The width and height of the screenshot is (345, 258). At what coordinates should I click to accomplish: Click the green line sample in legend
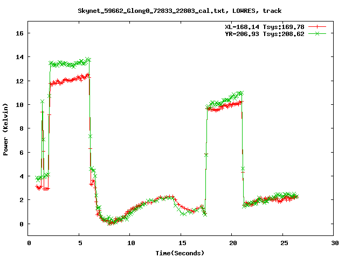click(x=317, y=33)
